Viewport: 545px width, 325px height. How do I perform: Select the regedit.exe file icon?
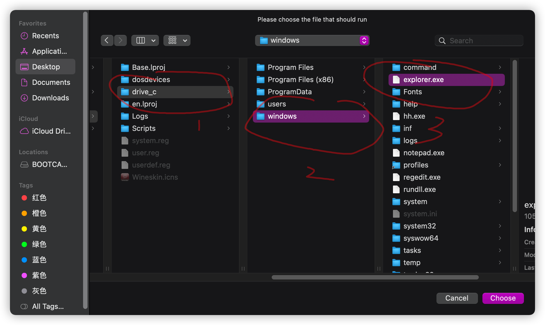396,177
